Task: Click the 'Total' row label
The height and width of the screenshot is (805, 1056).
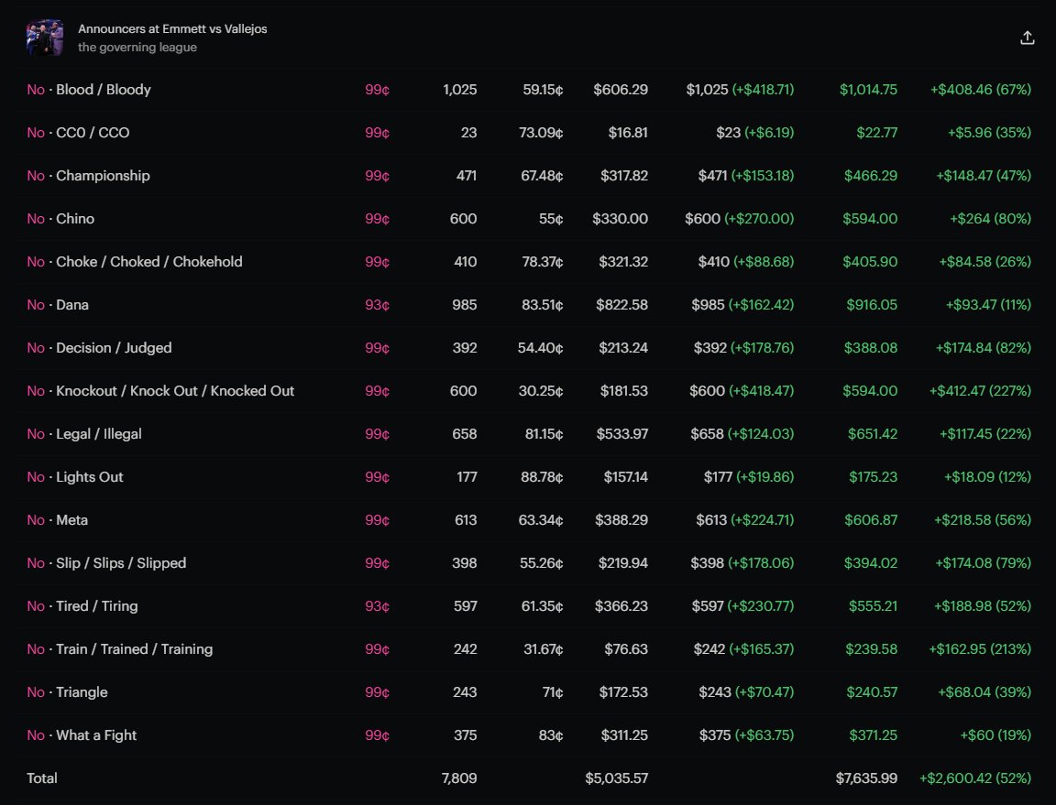Action: pyautogui.click(x=42, y=778)
